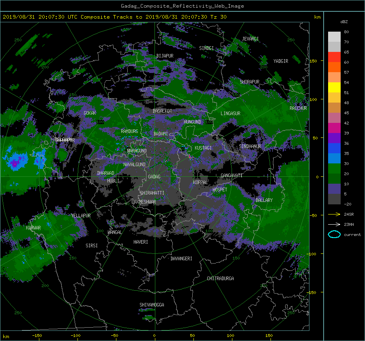
Task: Select the purple 36-39 dBZ swatch
Action: point(334,138)
